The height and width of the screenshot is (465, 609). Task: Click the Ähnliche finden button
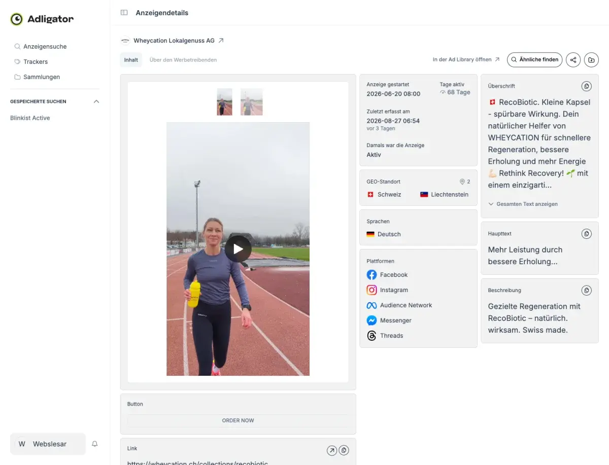(x=534, y=59)
